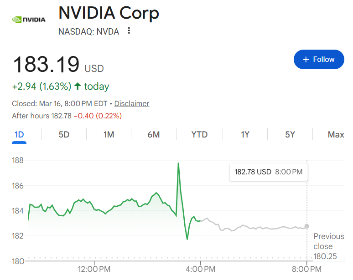353x280 pixels.
Task: Follow NVIDIA Corp stock
Action: [x=319, y=60]
